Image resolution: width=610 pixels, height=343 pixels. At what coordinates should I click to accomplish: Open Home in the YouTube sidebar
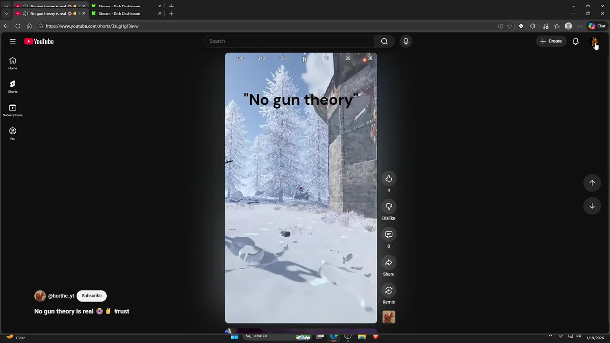click(13, 63)
